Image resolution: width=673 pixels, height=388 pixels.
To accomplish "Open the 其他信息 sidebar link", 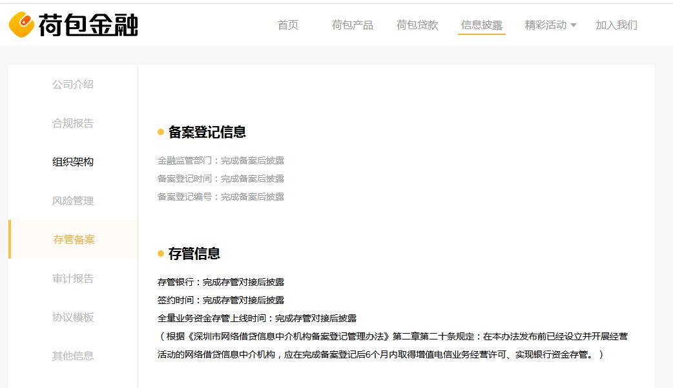I will (72, 356).
